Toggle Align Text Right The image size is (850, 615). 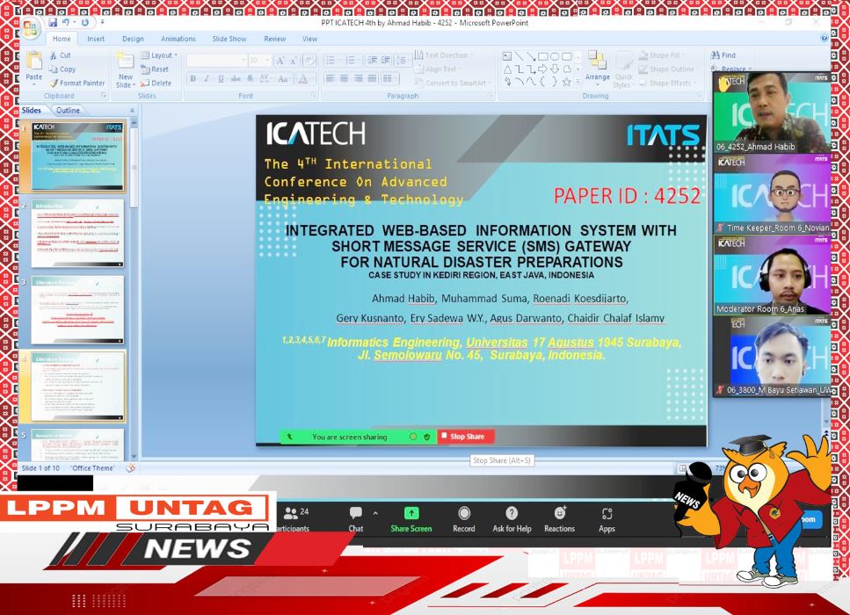pos(359,79)
